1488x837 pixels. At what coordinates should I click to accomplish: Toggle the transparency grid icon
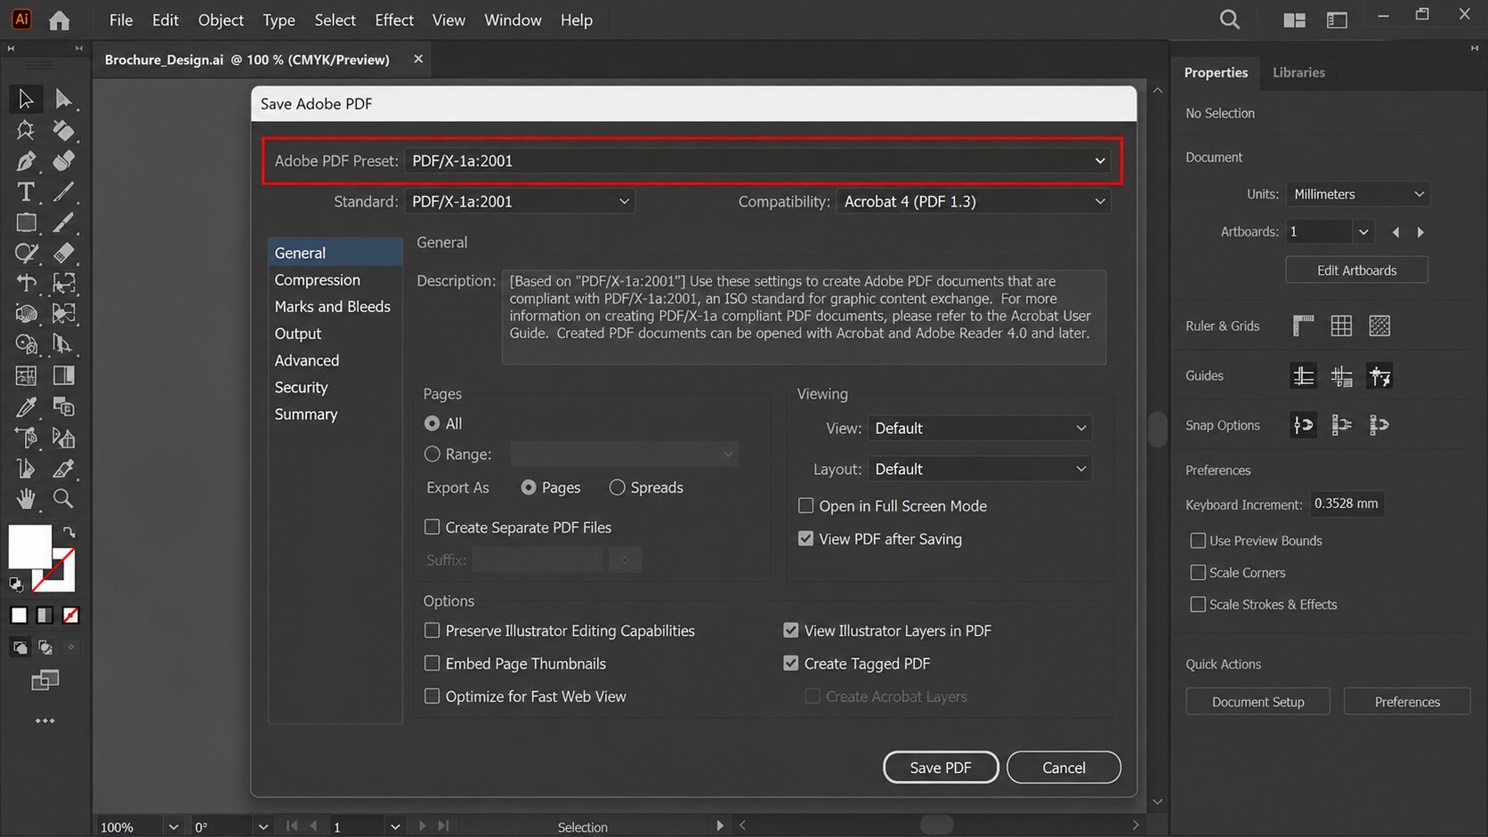coord(1379,326)
